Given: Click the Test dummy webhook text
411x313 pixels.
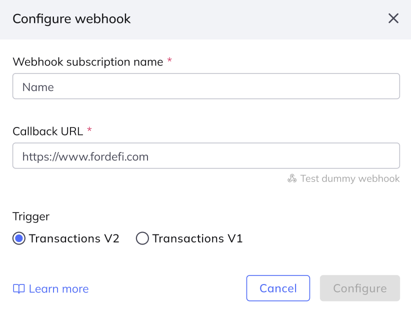Looking at the screenshot, I should point(350,178).
